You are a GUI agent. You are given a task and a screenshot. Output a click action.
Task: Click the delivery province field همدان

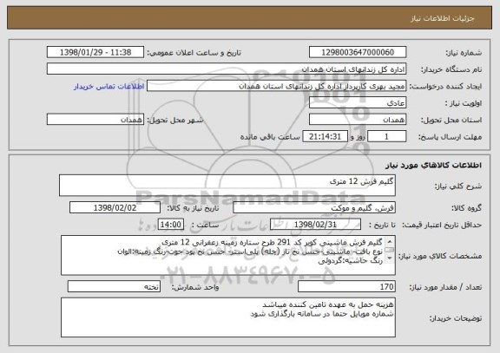[x=358, y=120]
